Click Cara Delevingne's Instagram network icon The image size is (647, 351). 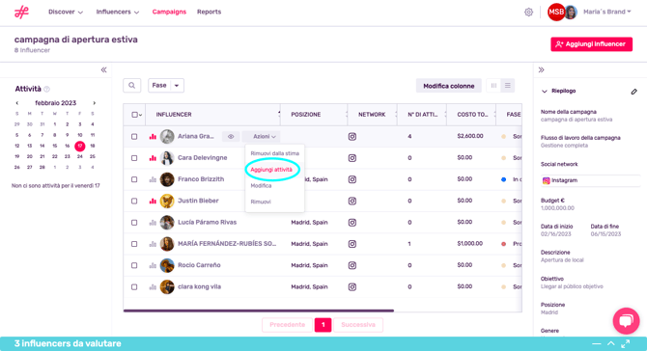[x=352, y=158]
